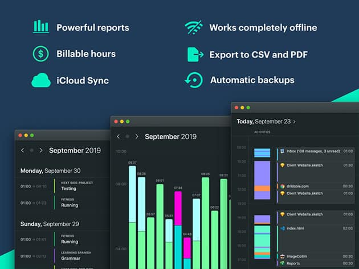
Task: Open the Testing entry on Monday, September 30
Action: 68,186
